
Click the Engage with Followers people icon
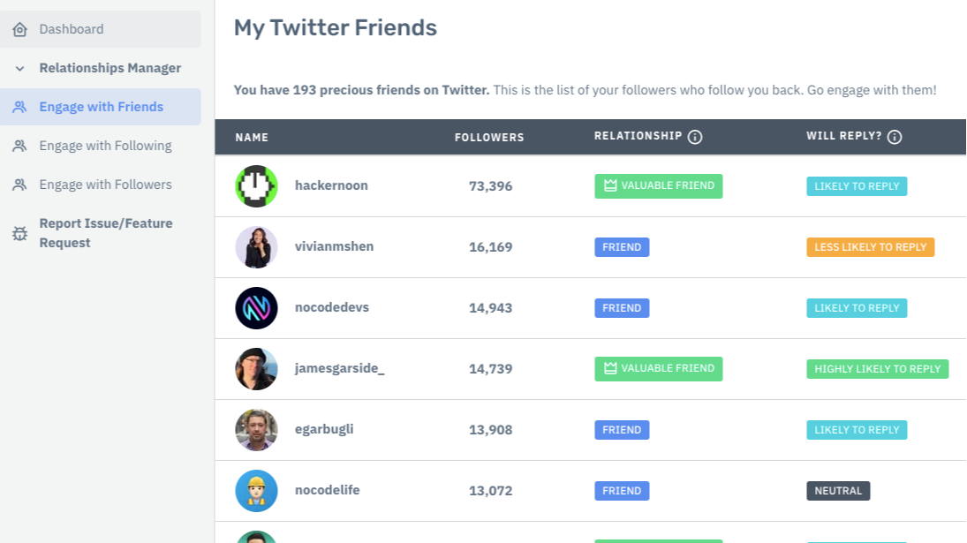[x=19, y=185]
